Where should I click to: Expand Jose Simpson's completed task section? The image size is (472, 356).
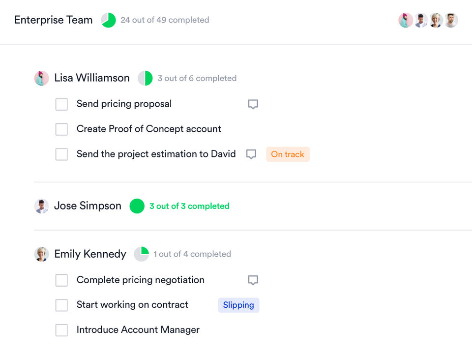(88, 206)
